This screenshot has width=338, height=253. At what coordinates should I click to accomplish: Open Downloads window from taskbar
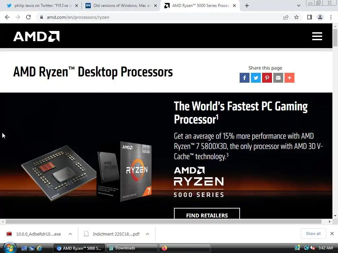point(132,248)
